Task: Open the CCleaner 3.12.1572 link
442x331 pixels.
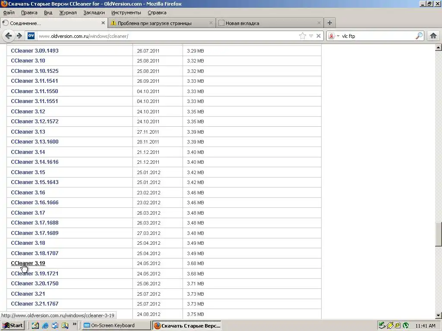Action: (x=35, y=121)
